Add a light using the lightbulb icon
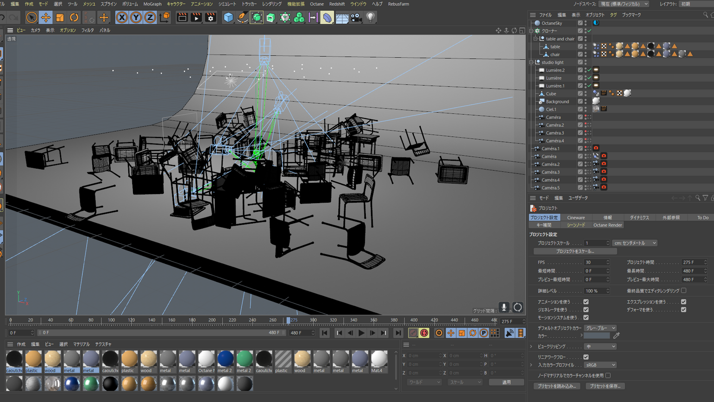The width and height of the screenshot is (714, 402). (370, 18)
